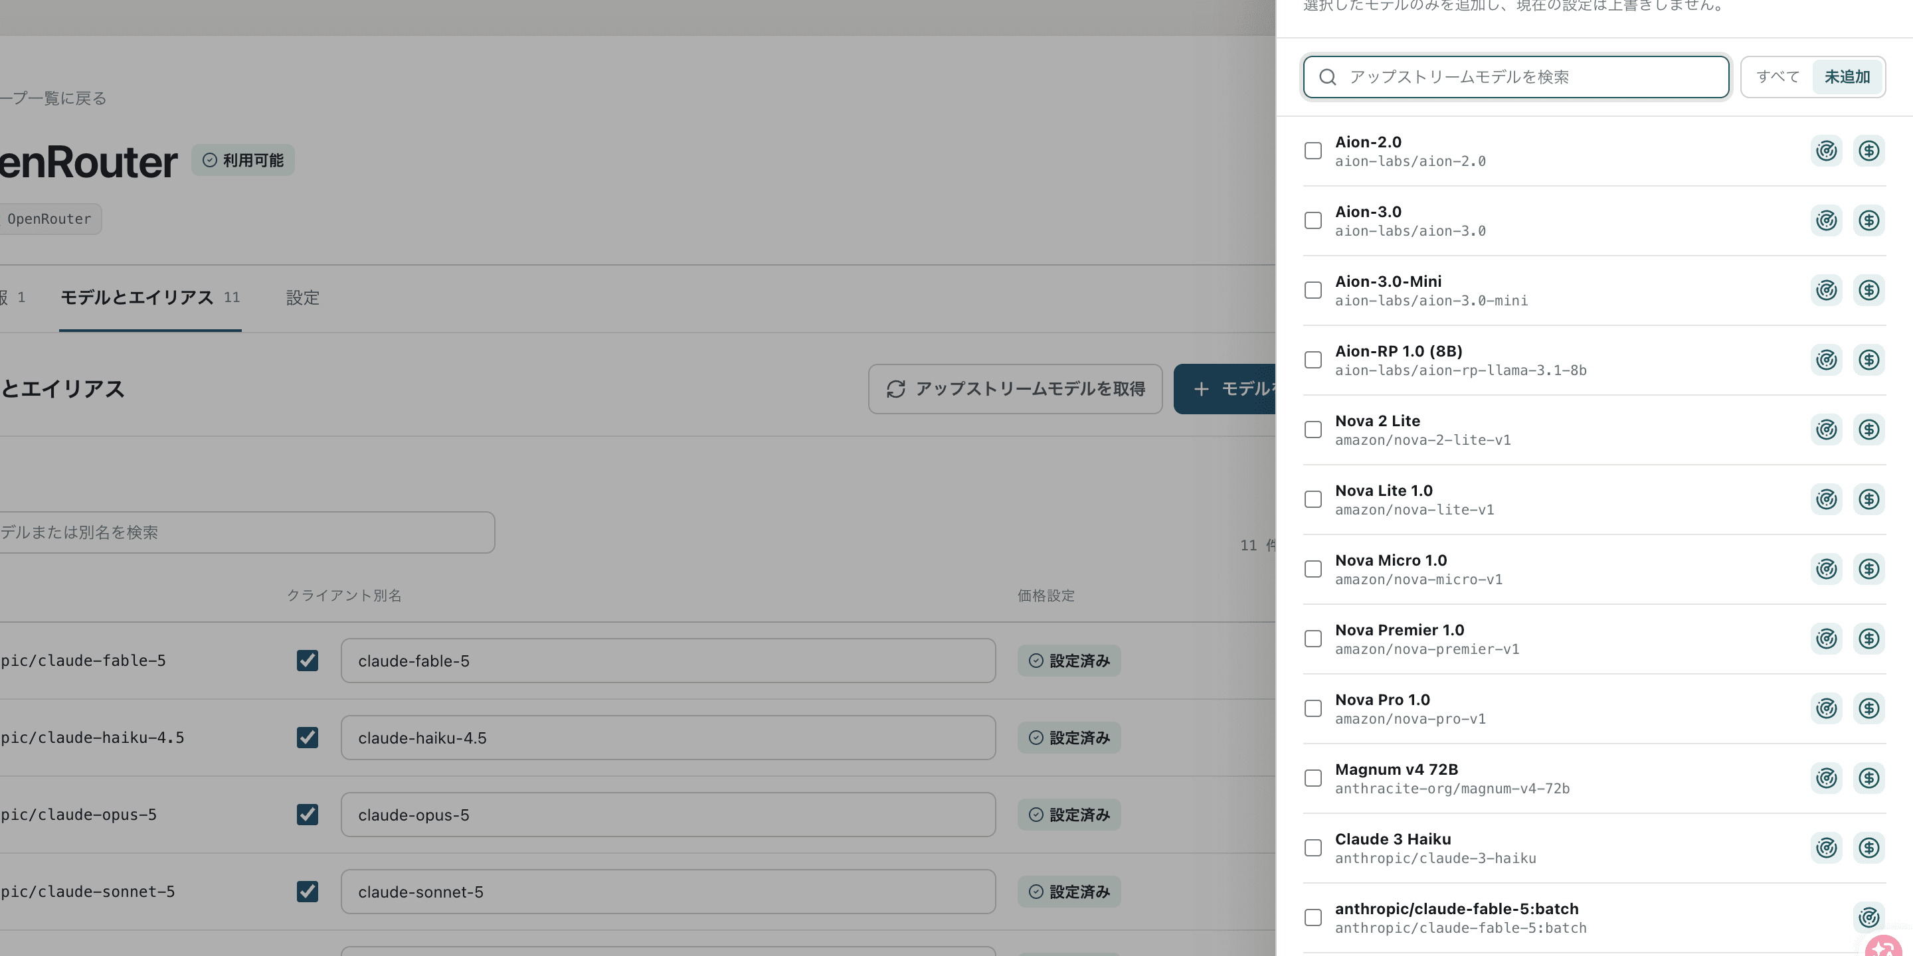Toggle the claude-opus-5 alias checkbox in the background page
This screenshot has height=956, width=1913.
308,815
